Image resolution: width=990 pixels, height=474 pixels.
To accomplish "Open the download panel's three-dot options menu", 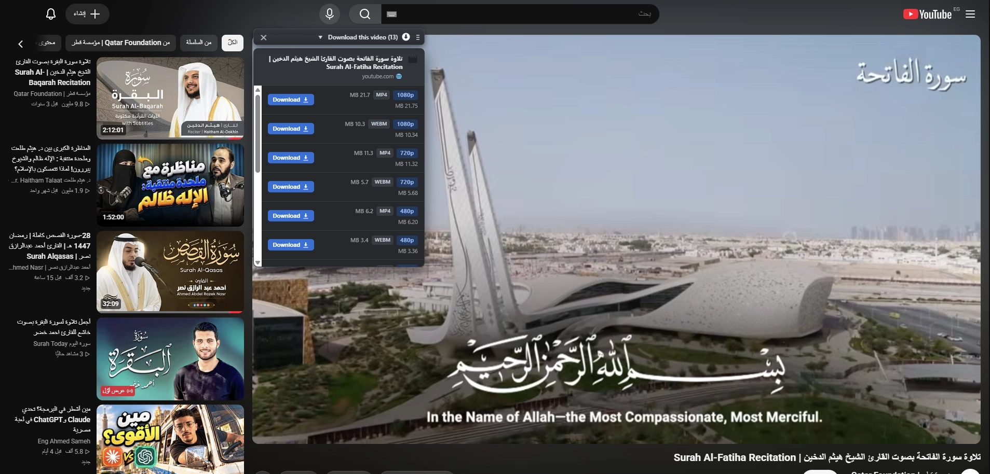I will [418, 37].
